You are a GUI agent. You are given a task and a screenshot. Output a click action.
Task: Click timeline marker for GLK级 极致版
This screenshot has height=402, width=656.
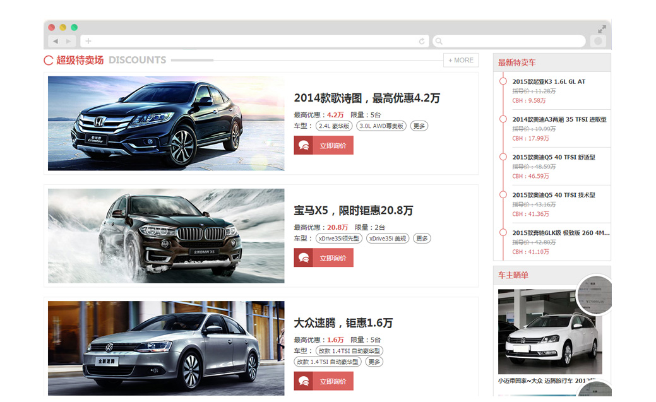click(x=503, y=232)
